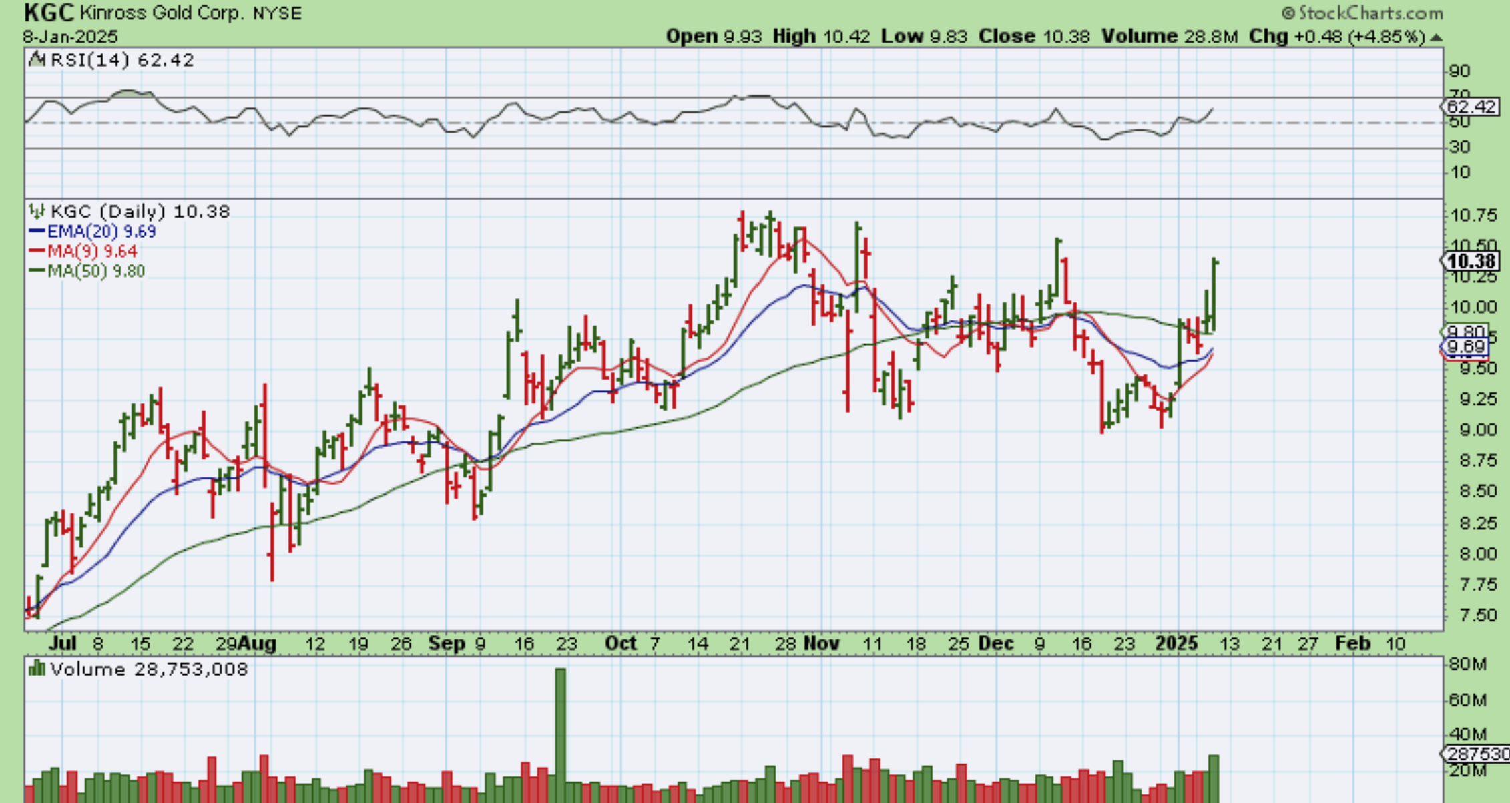1510x803 pixels.
Task: Click the KGC ticker symbol in the header
Action: coord(49,13)
